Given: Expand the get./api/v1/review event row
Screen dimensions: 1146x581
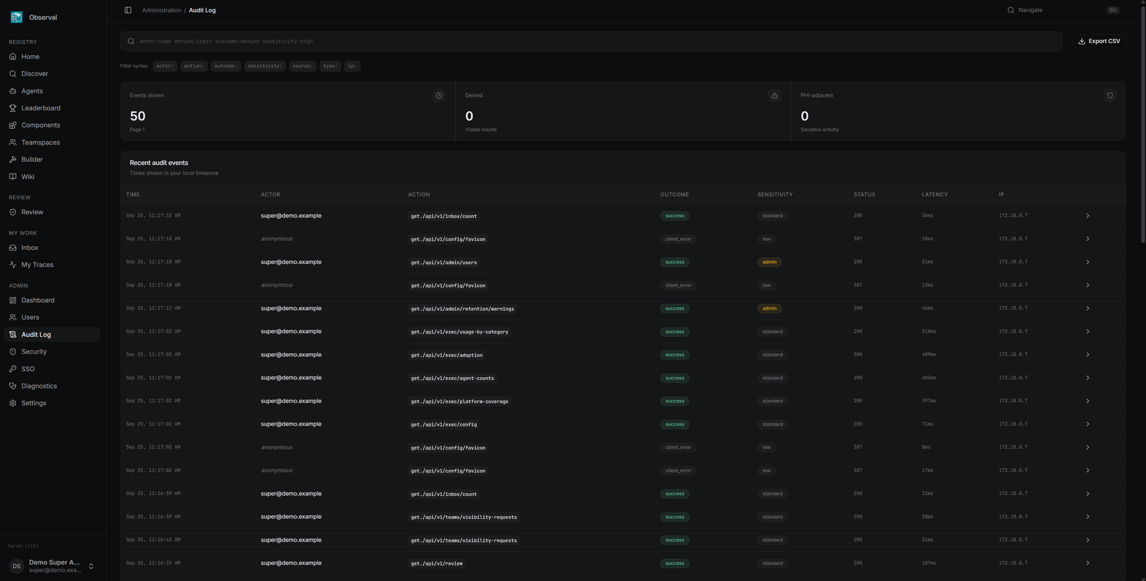Looking at the screenshot, I should (x=1088, y=563).
